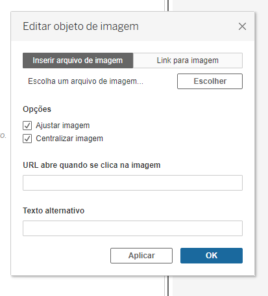Click the vertical divider line below the dialog
Viewport: 268px width, 296px height.
166,286
